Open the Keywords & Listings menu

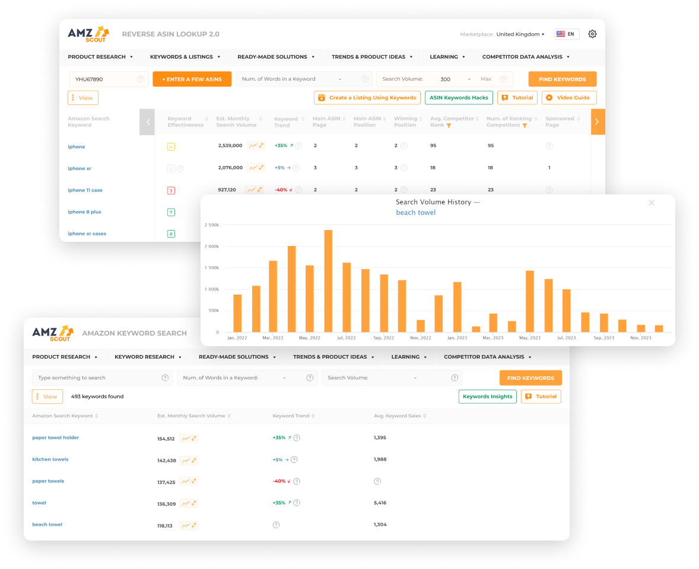(x=185, y=57)
